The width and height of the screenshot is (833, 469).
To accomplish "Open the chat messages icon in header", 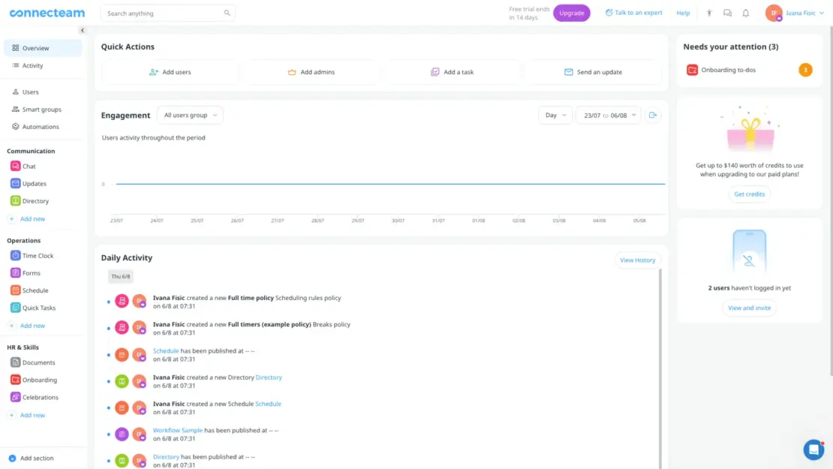I will (x=727, y=13).
